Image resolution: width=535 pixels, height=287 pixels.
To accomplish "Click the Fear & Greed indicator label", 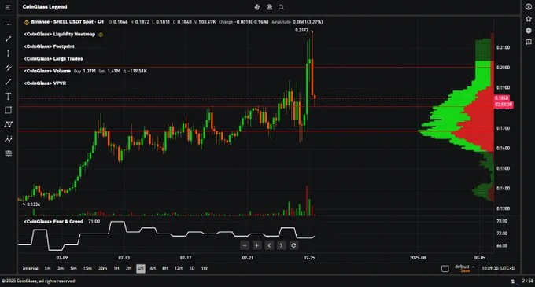I will point(53,222).
